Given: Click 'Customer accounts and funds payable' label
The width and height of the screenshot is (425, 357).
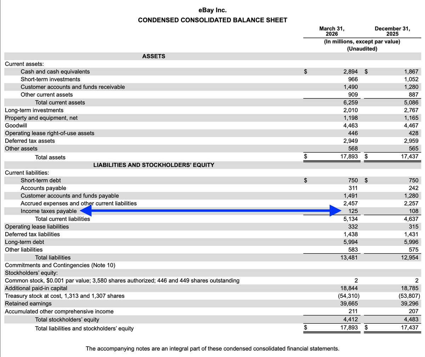Looking at the screenshot, I should coord(70,196).
